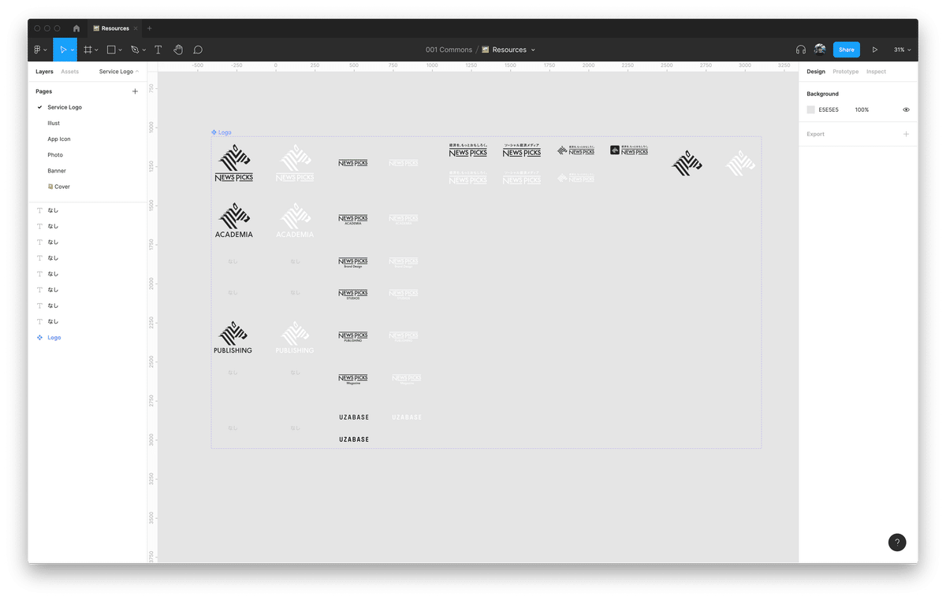Select the black ACADEMIA zebra logo
The height and width of the screenshot is (600, 946).
234,220
